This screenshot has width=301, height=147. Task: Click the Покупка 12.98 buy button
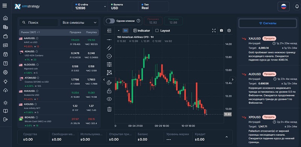173,21
